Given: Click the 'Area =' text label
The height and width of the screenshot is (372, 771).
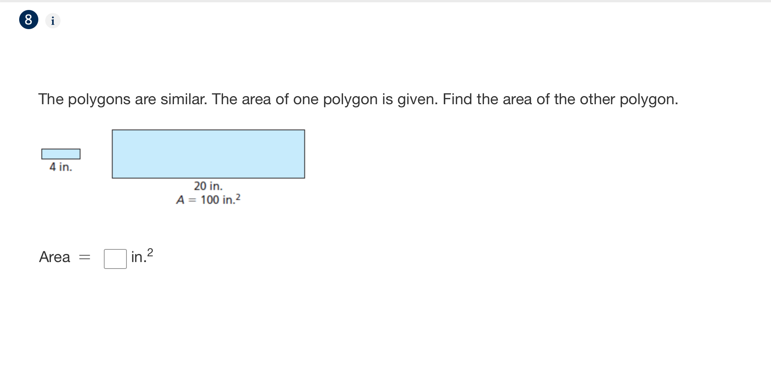Looking at the screenshot, I should (65, 257).
